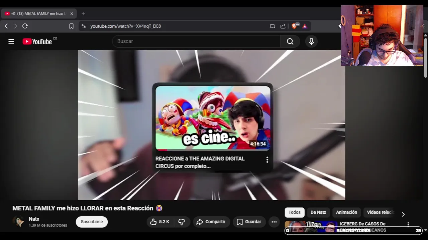Dislike the video
428x240 pixels.
(x=182, y=222)
